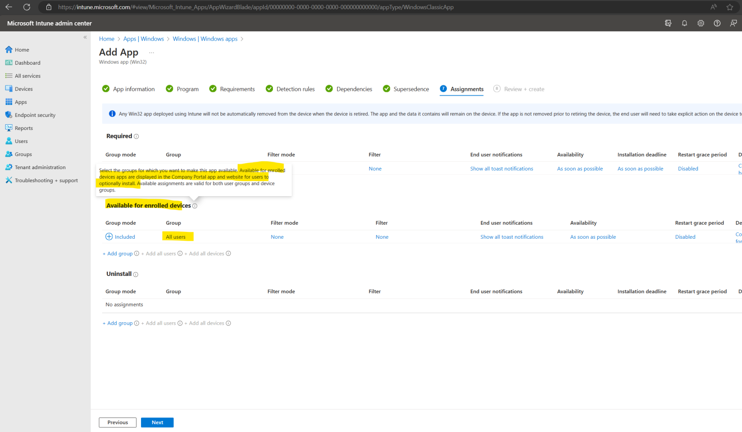
Task: Open the Cloud Shell icon in top bar
Action: (668, 23)
